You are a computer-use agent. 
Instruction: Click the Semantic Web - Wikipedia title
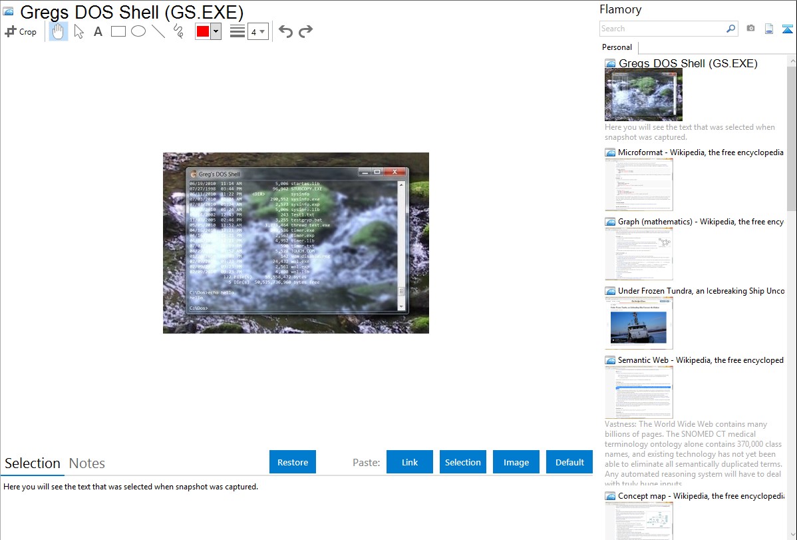coord(701,360)
